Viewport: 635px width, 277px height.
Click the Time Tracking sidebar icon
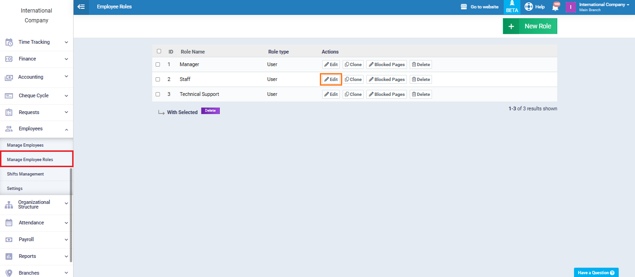pyautogui.click(x=9, y=42)
